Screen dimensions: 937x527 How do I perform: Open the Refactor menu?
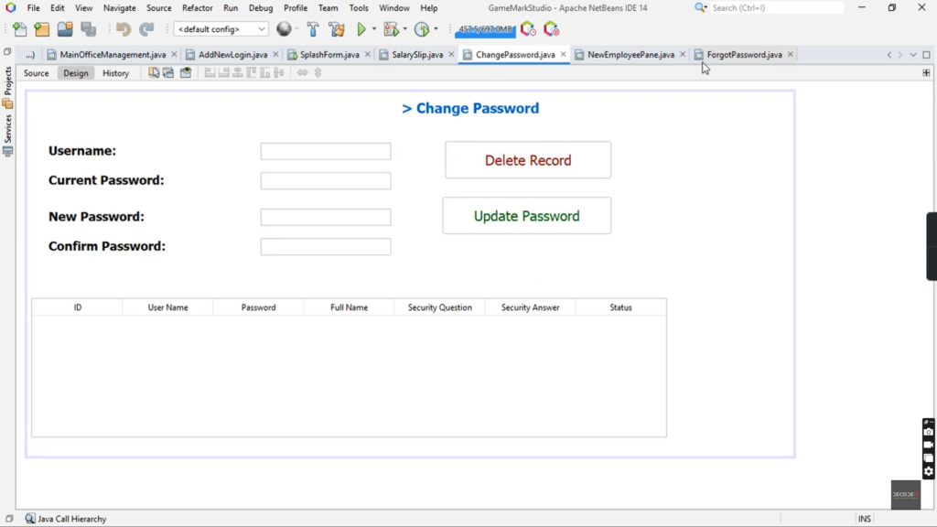198,7
